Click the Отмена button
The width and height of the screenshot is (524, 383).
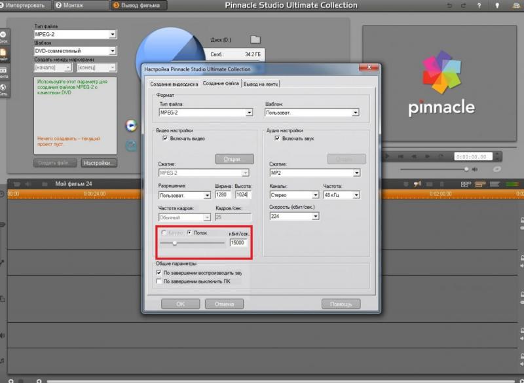click(224, 304)
